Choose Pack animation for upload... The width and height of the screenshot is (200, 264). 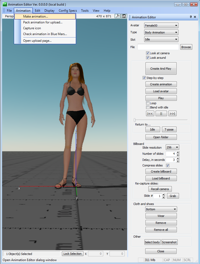(45, 22)
